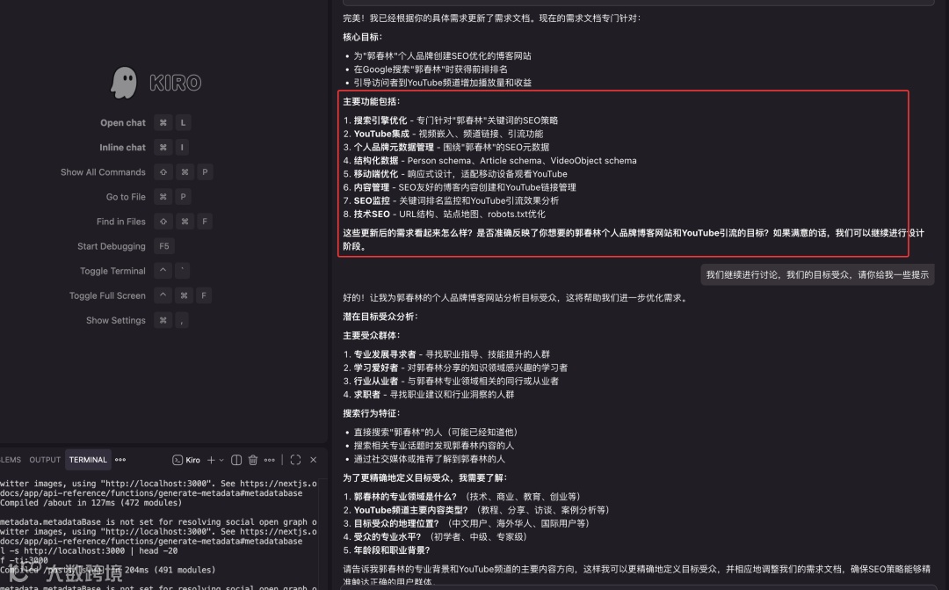Click the comma keycap beside Show Settings
This screenshot has height=590, width=949.
click(182, 320)
